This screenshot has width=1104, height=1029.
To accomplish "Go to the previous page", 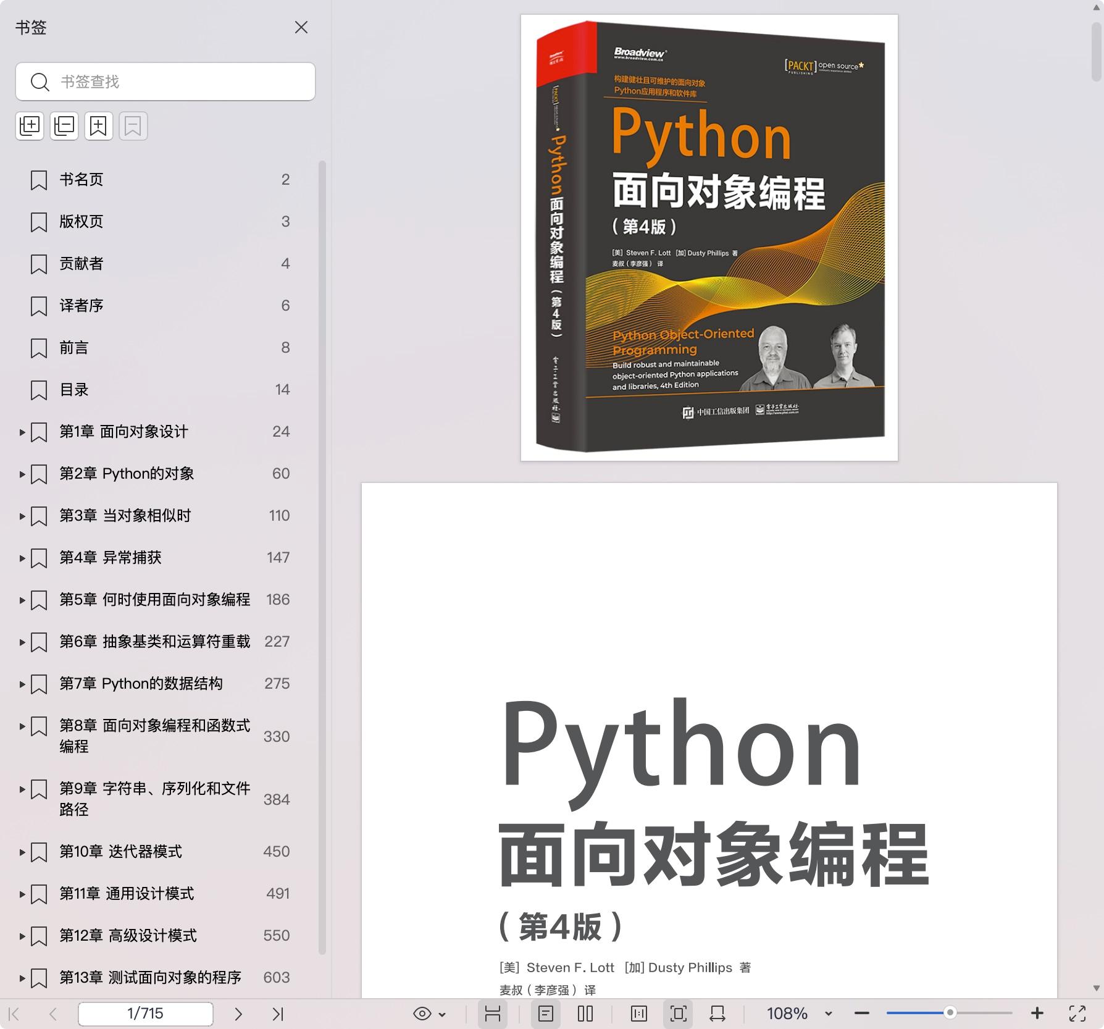I will pos(53,1014).
